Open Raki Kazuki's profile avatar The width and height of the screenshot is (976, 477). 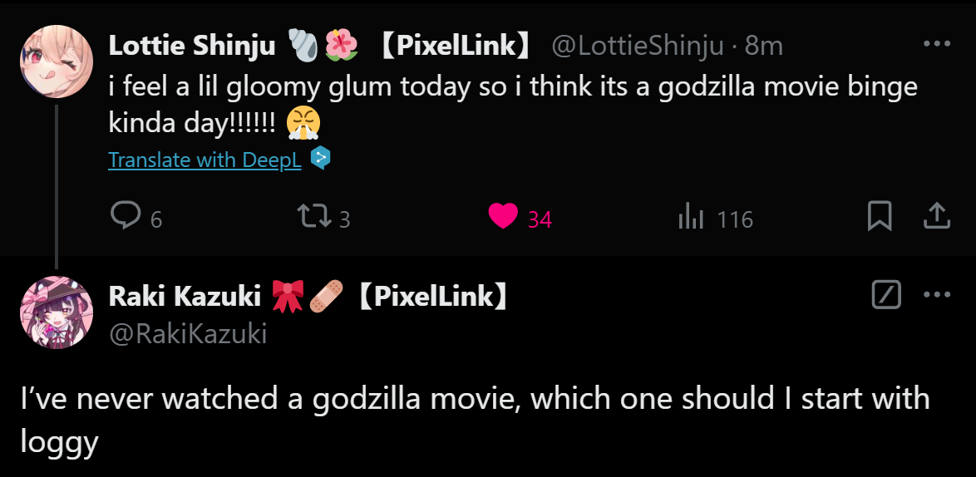(57, 312)
